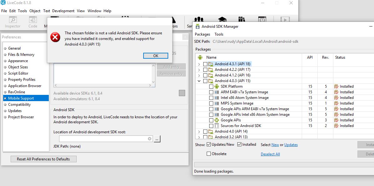Uncheck the Updates/New show filter

(209, 144)
